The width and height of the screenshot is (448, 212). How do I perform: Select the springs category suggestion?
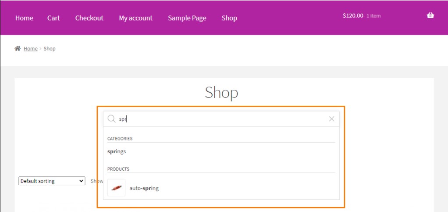pos(117,151)
